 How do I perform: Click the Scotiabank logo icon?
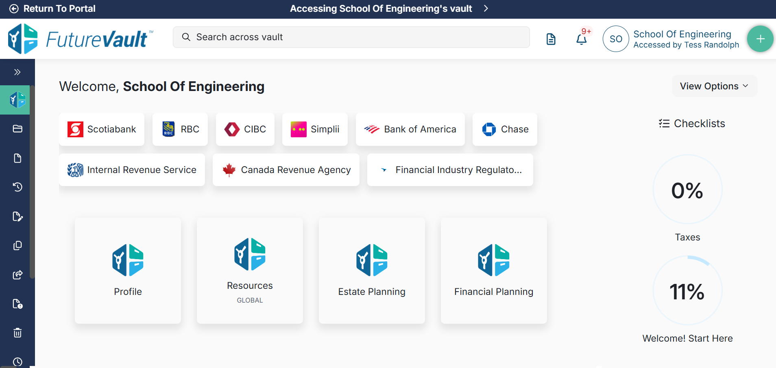click(x=75, y=129)
